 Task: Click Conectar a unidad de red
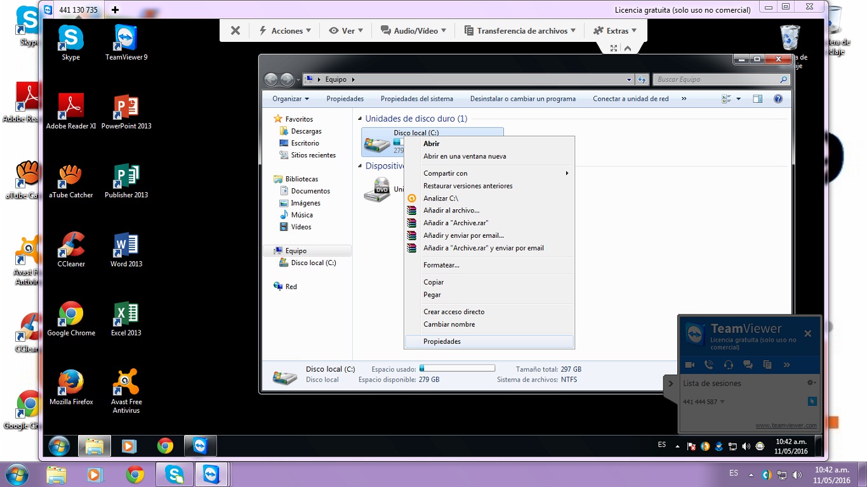(630, 99)
